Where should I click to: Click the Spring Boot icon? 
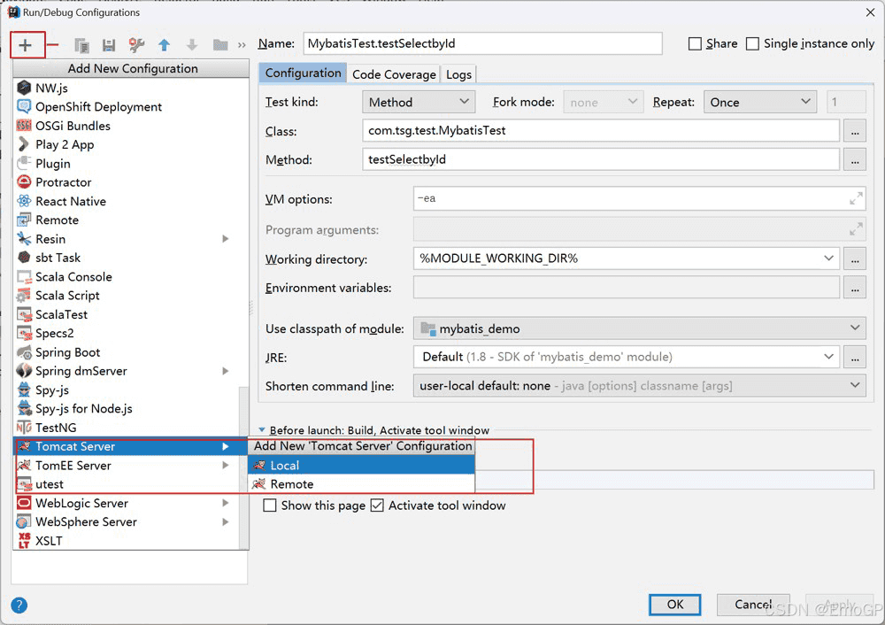click(24, 351)
